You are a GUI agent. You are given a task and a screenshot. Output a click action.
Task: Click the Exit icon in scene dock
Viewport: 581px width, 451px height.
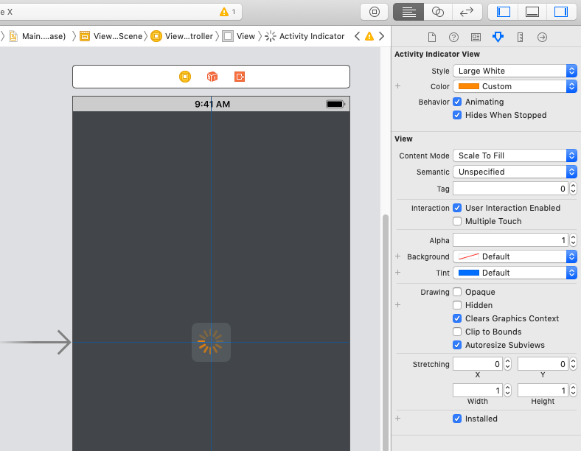click(x=239, y=77)
